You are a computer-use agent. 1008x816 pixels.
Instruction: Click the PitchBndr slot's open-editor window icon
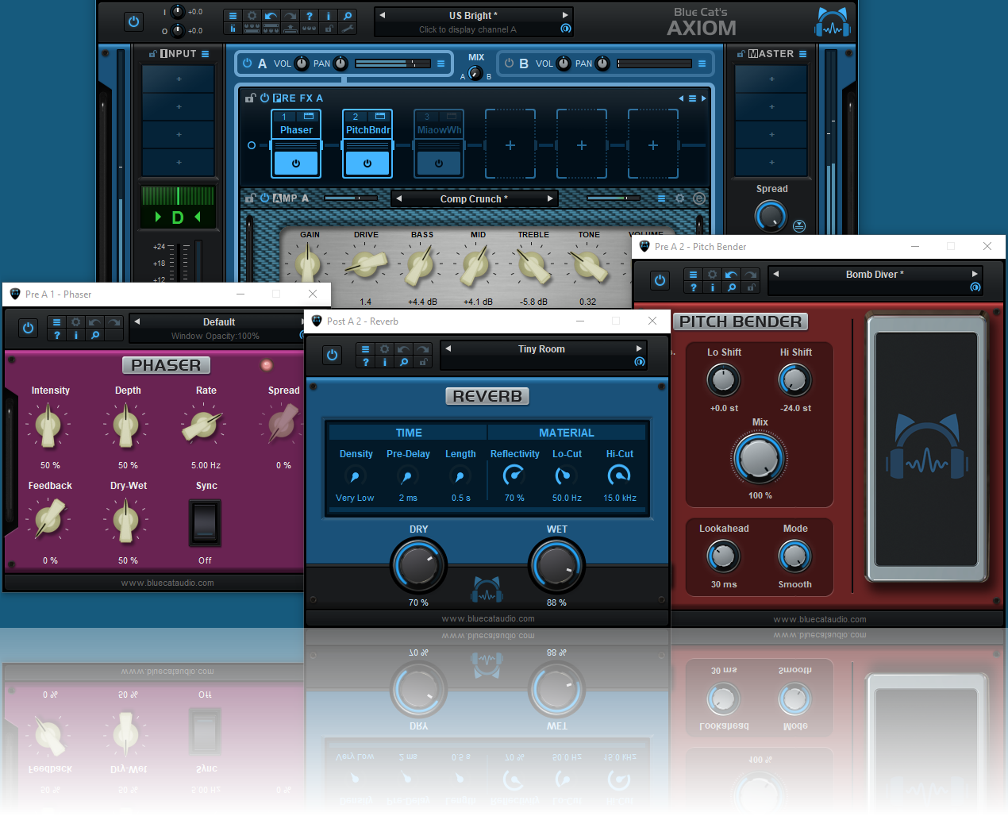tap(379, 116)
